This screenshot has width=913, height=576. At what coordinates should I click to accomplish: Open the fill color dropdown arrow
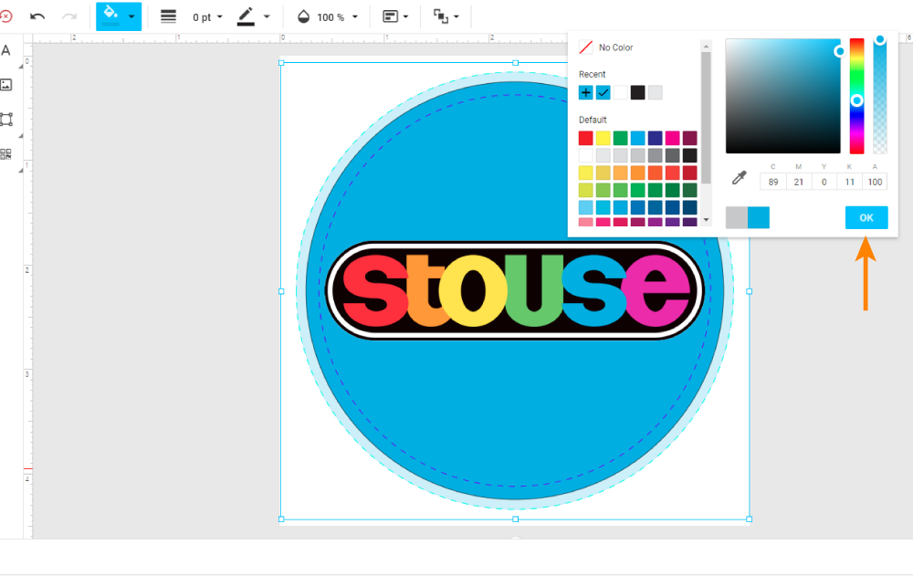point(131,17)
